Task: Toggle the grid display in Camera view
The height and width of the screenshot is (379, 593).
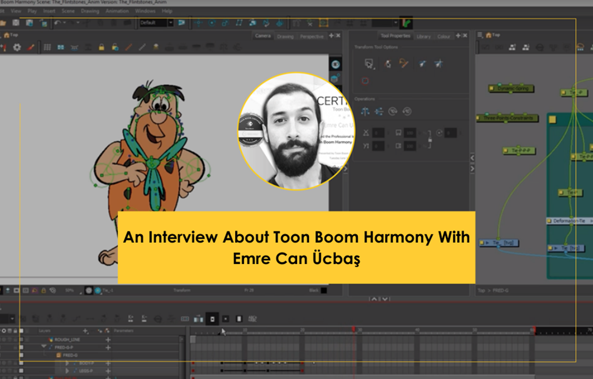Action: coord(48,47)
